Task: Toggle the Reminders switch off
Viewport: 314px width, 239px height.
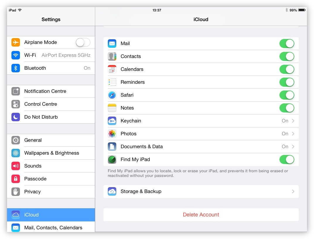Action: click(287, 82)
